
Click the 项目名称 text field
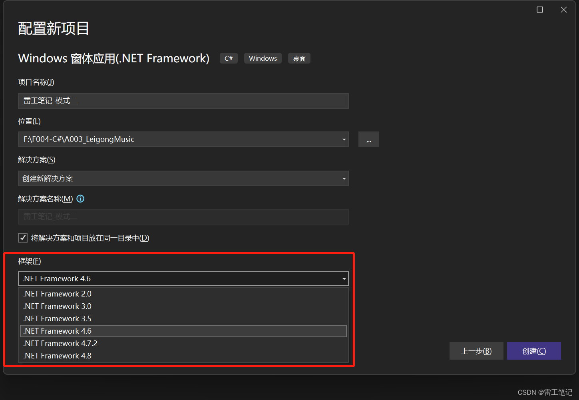tap(183, 101)
